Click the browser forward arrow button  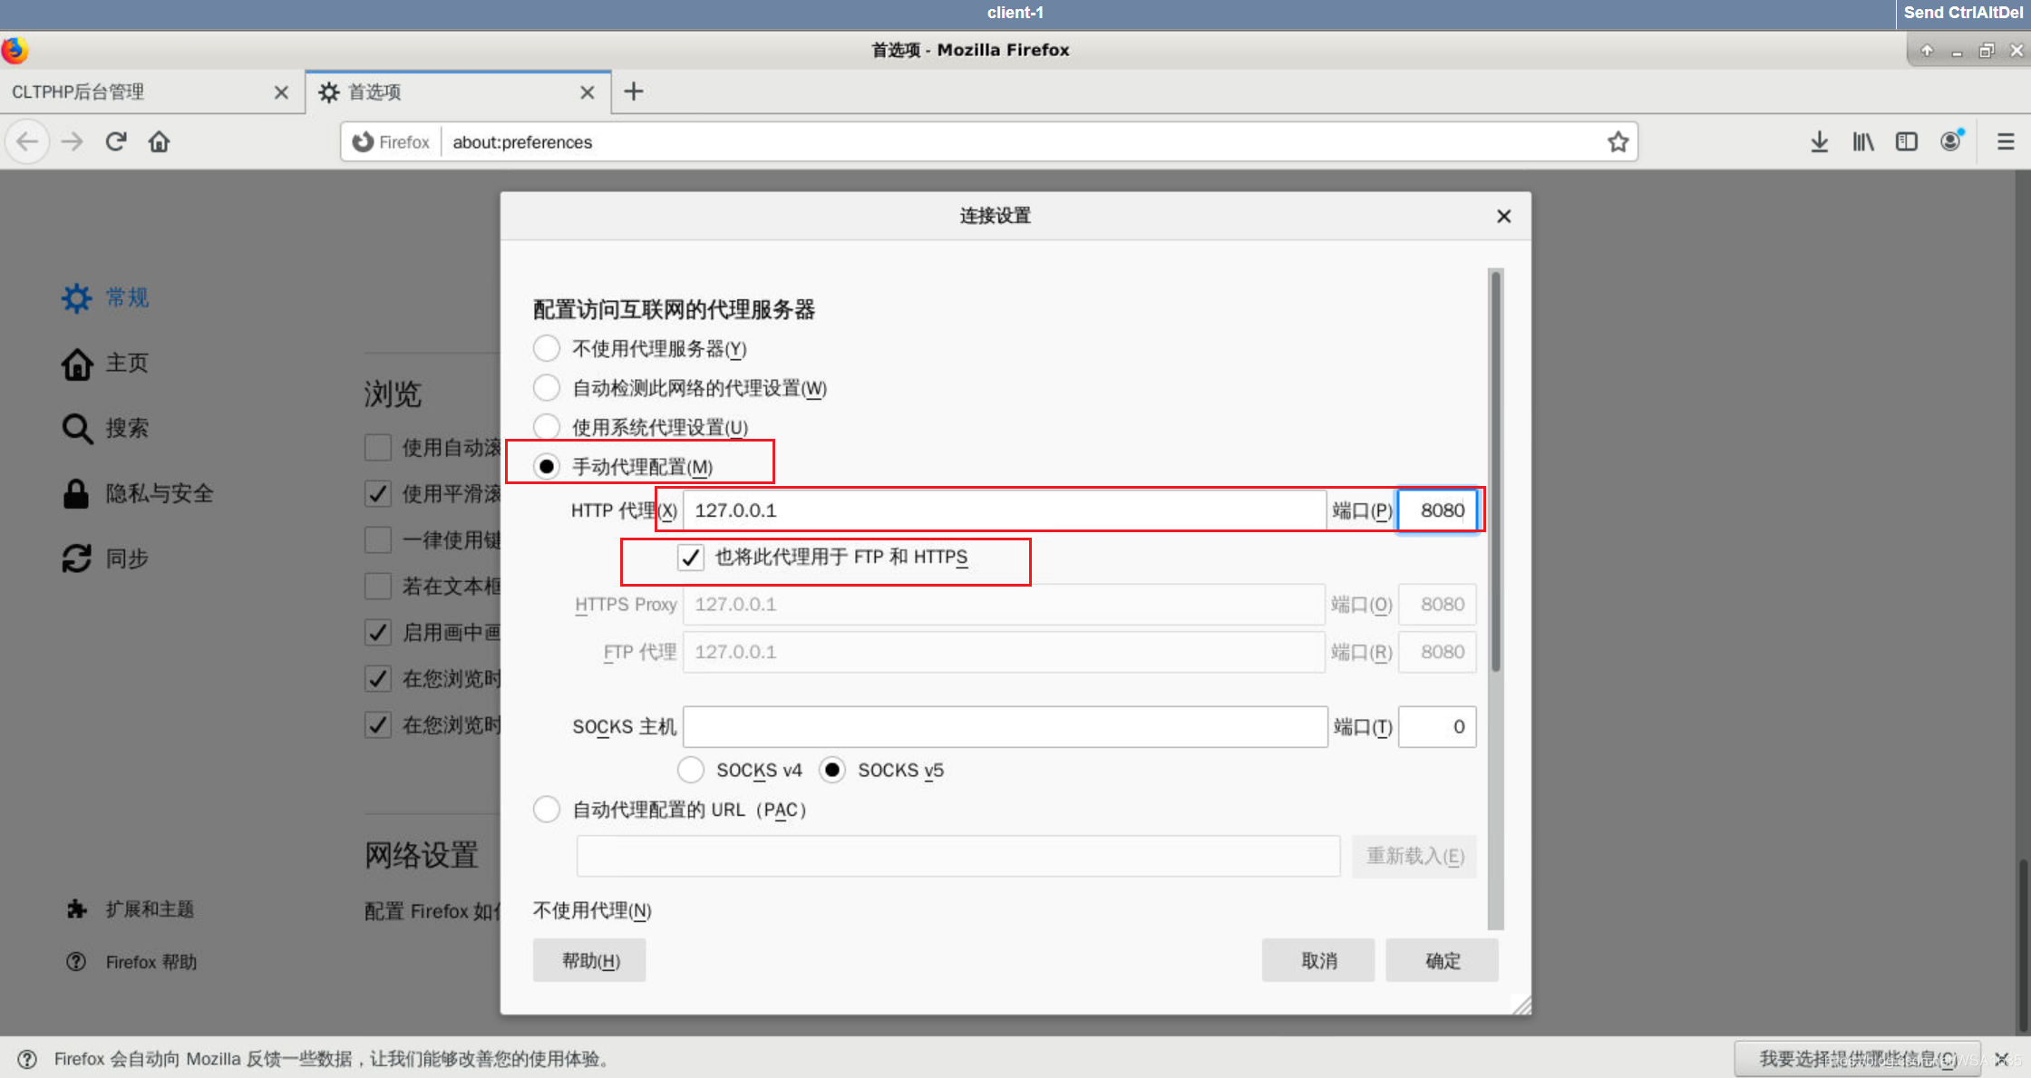(73, 141)
